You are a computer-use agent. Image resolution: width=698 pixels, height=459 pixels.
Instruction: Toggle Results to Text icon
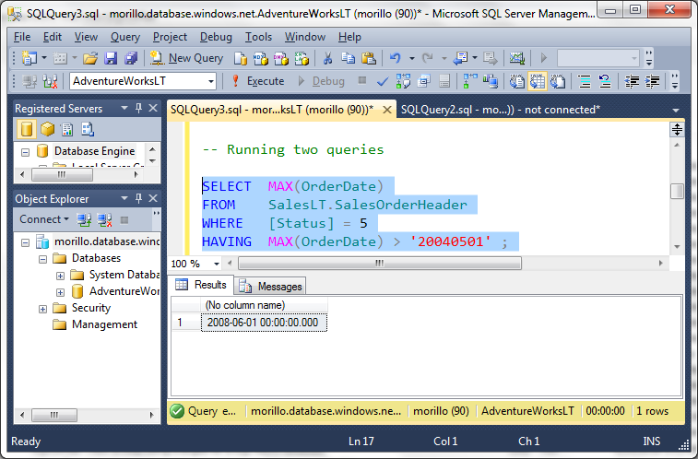click(x=517, y=81)
